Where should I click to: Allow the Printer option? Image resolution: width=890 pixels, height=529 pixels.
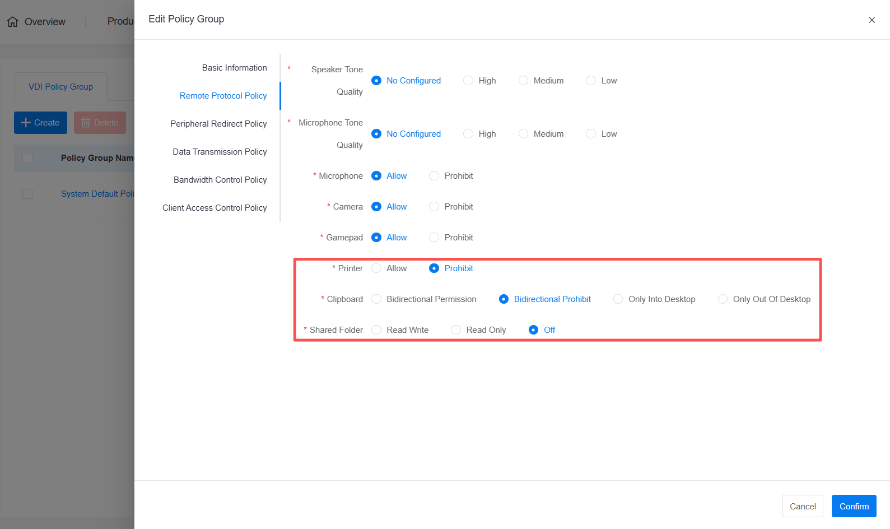coord(376,268)
